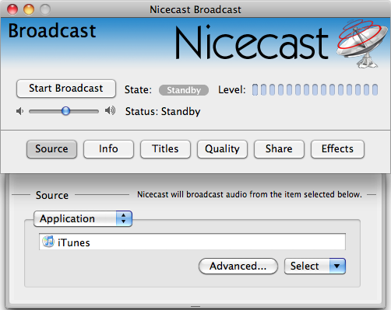Click the Nicecast will broadcast audio description

(x=249, y=194)
